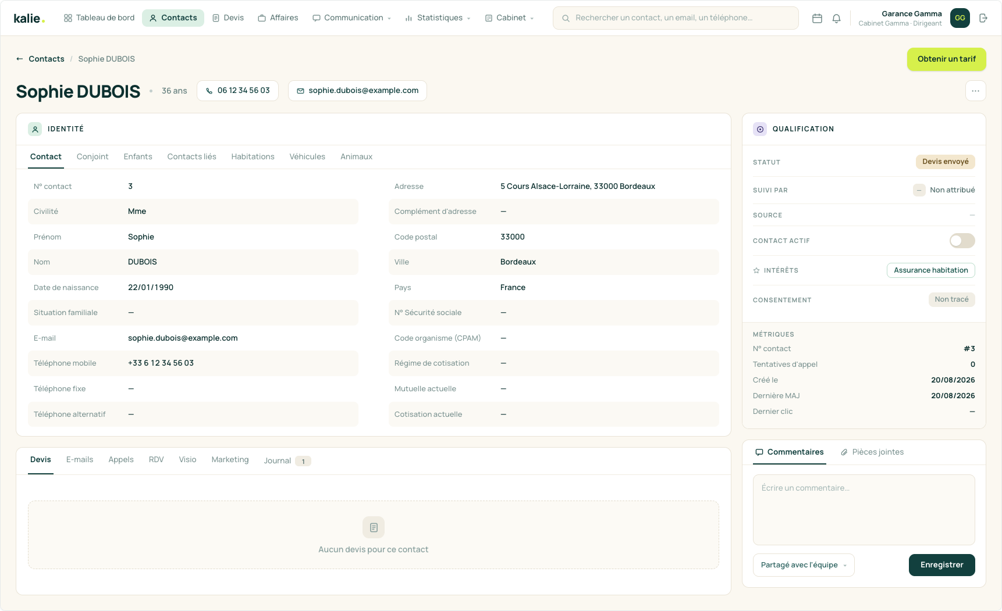The image size is (1002, 611).
Task: Click the Enregistrer button
Action: [942, 565]
